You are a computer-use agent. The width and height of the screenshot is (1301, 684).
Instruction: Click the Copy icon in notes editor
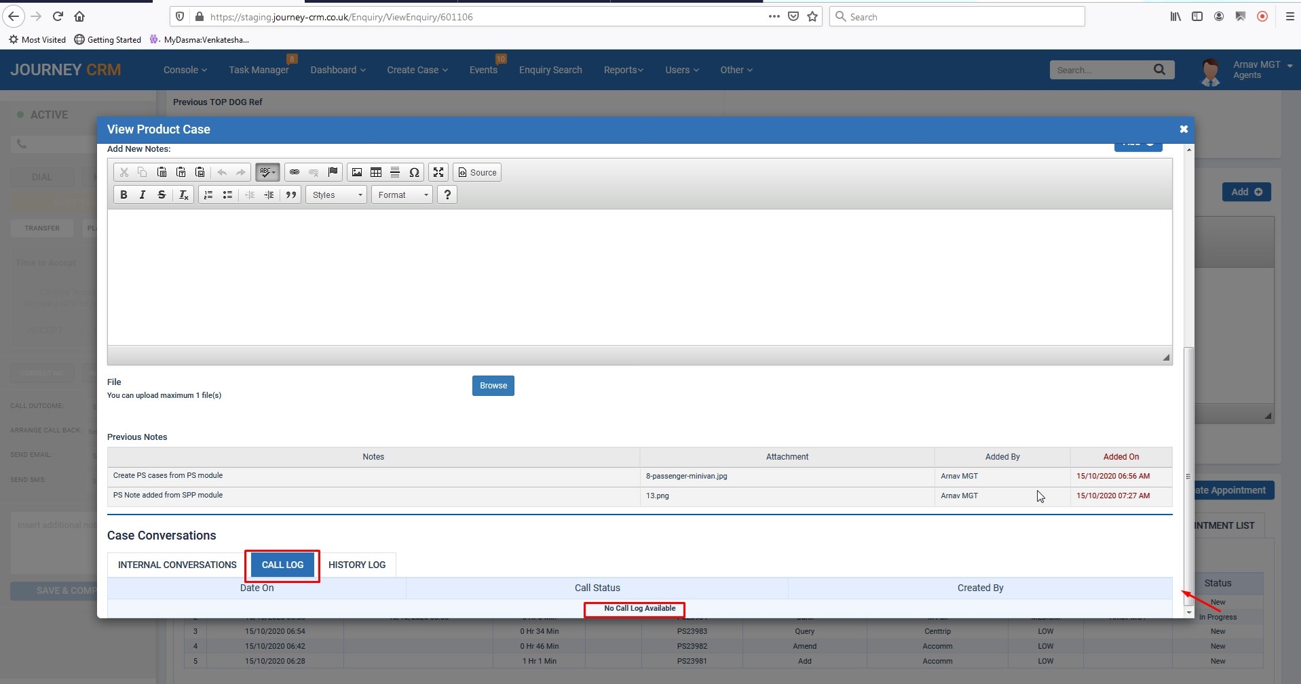pyautogui.click(x=143, y=172)
